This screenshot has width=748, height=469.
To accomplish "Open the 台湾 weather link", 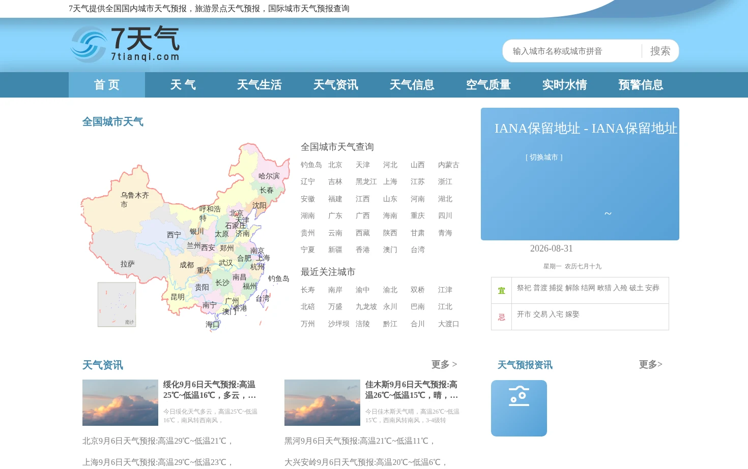I will point(418,249).
